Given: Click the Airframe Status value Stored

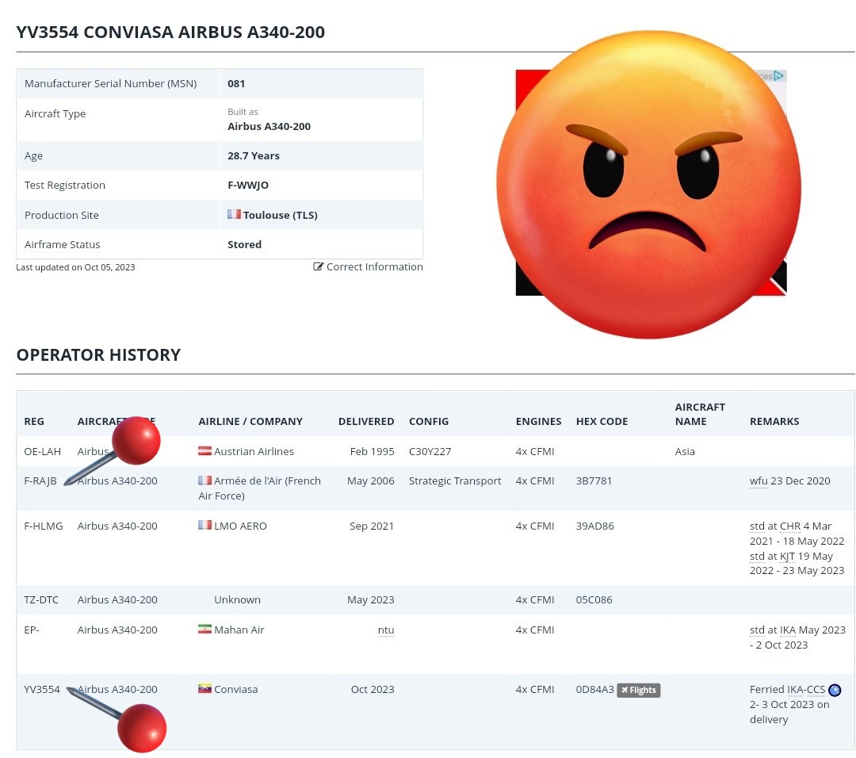Looking at the screenshot, I should (x=245, y=245).
